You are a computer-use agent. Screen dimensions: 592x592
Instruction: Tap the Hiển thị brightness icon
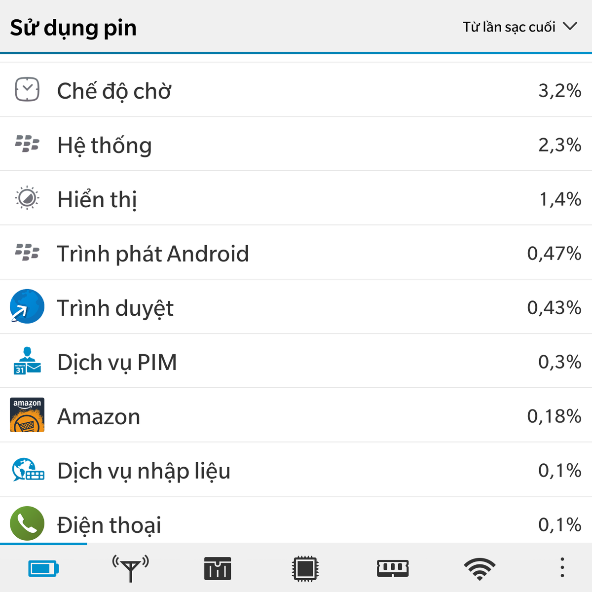tap(27, 198)
